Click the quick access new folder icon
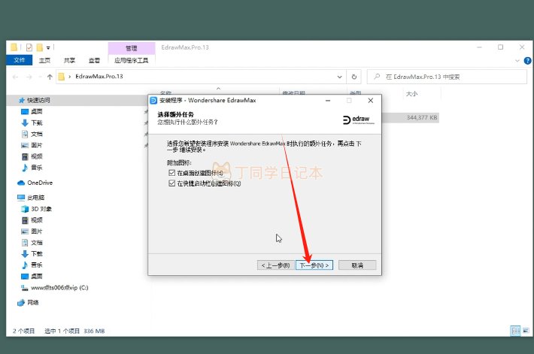Viewport: 534px width, 354px height. (40, 47)
